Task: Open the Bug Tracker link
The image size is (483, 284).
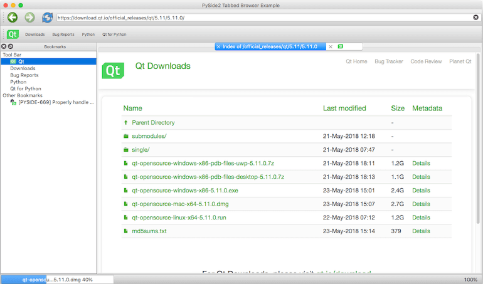Action: (389, 61)
